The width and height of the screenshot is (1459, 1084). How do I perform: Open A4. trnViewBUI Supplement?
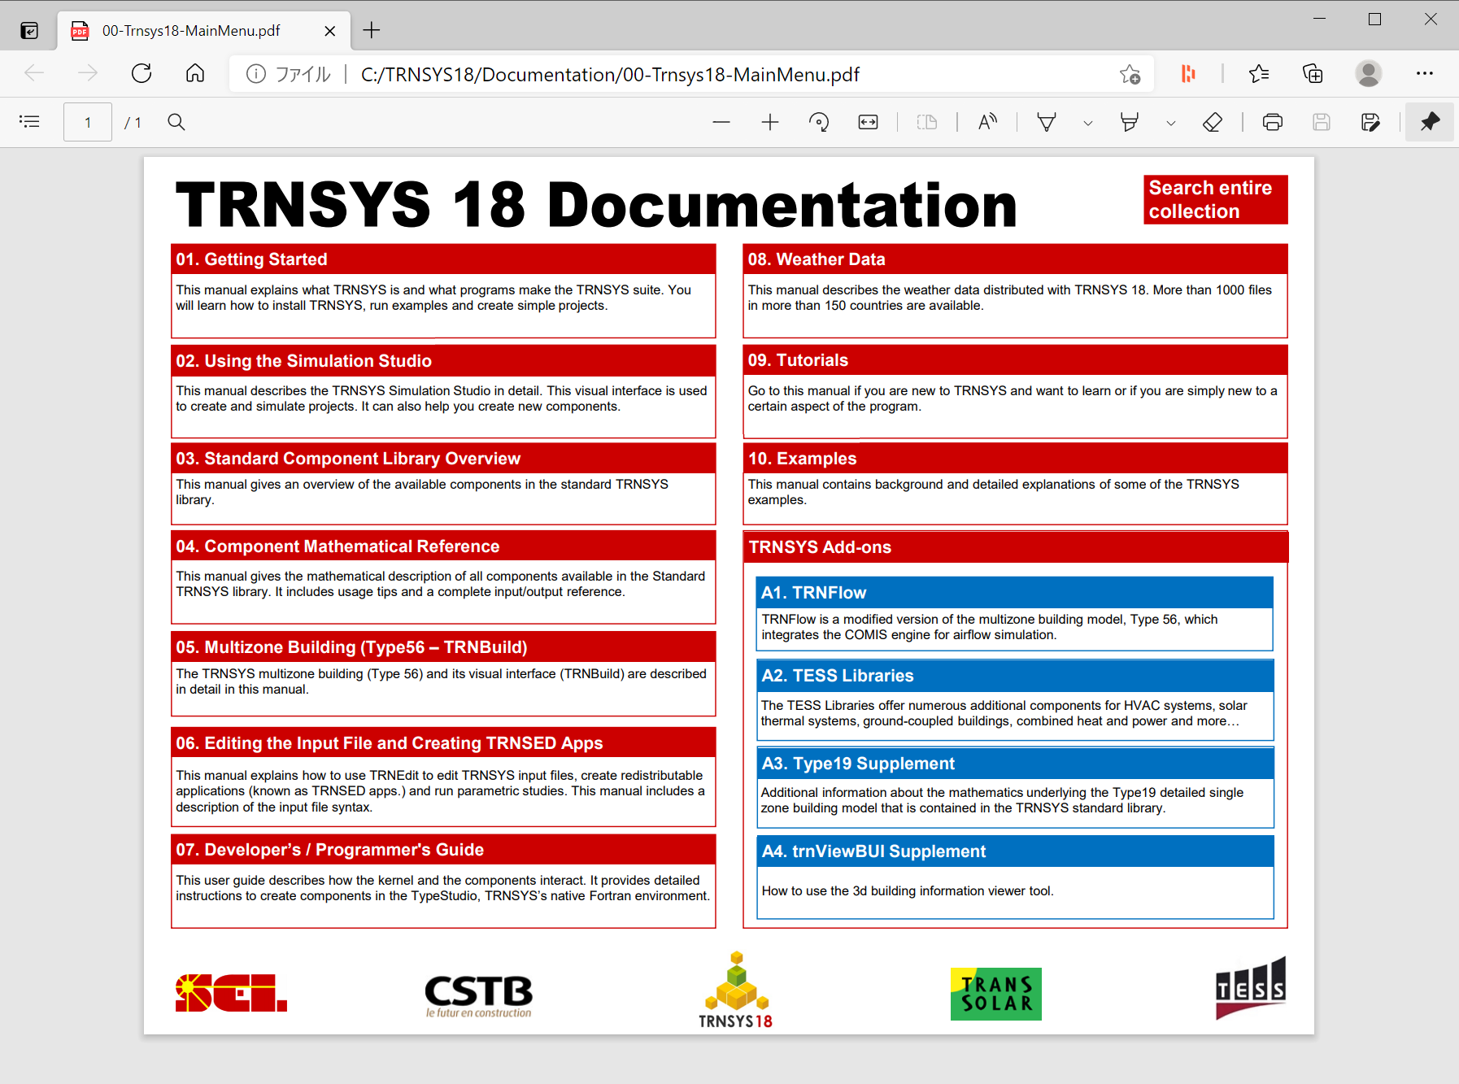tap(1015, 851)
